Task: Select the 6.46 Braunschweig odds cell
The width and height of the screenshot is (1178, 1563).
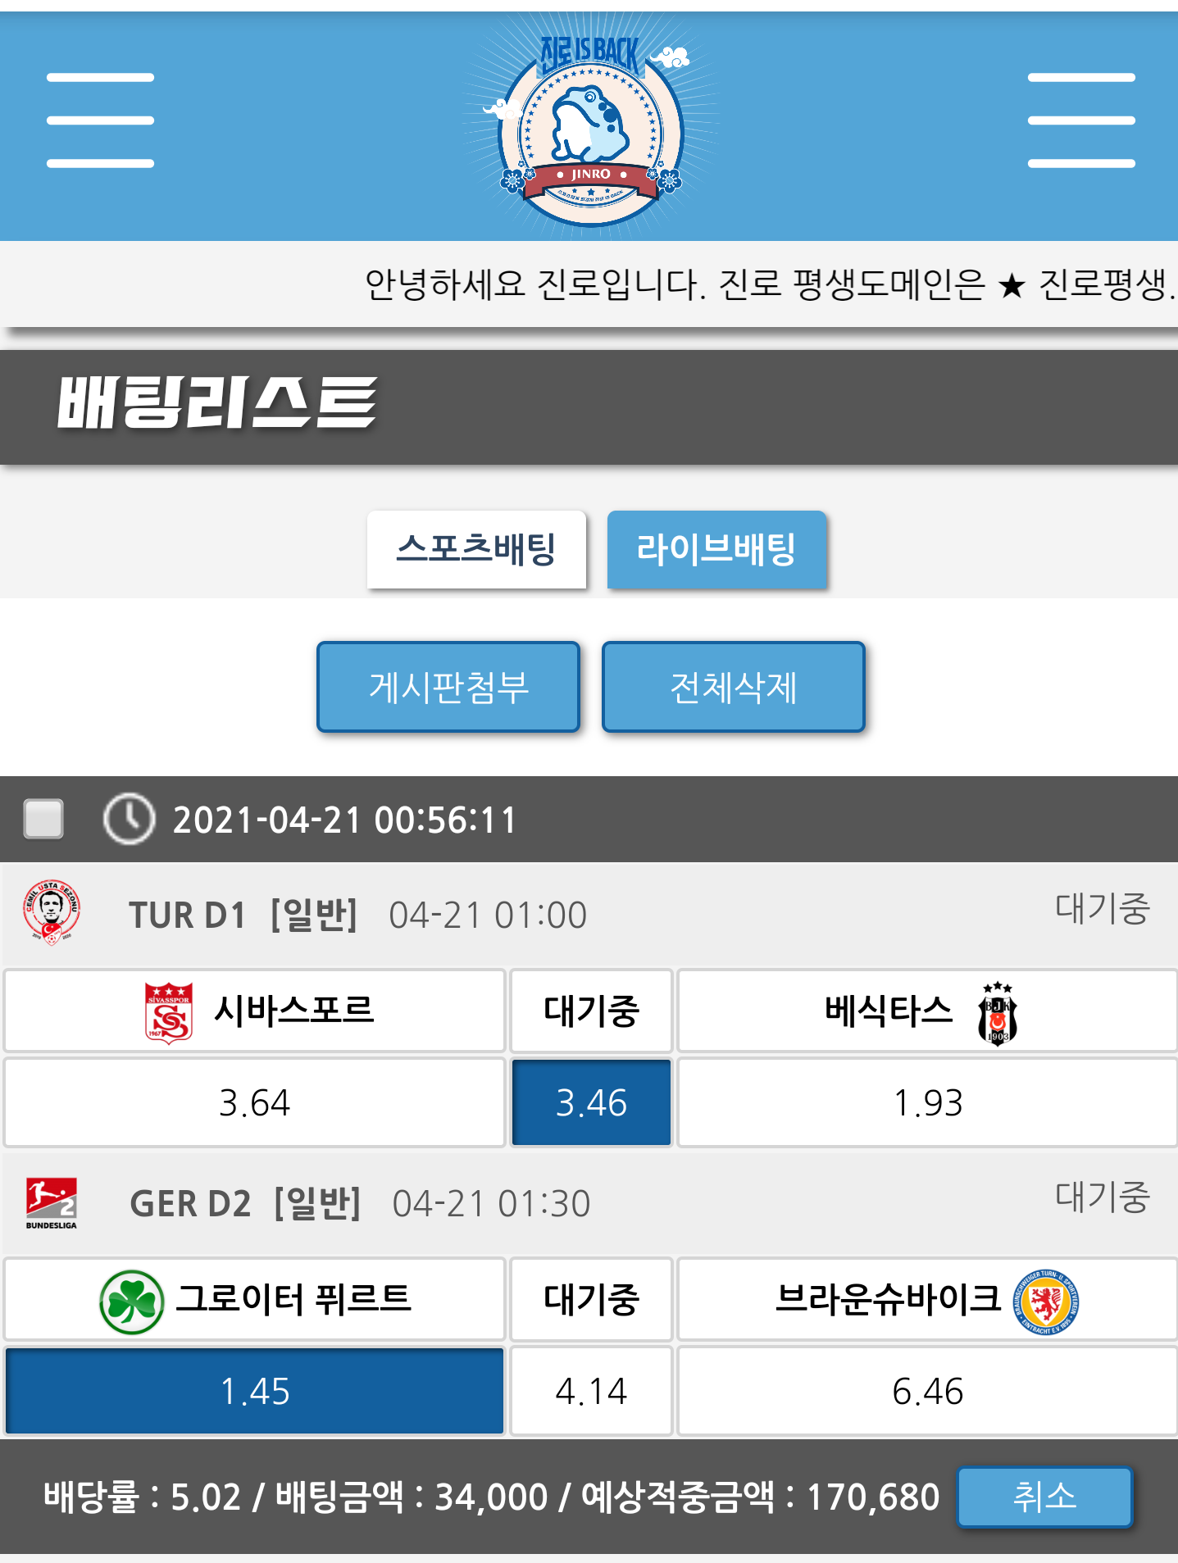Action: pyautogui.click(x=927, y=1391)
